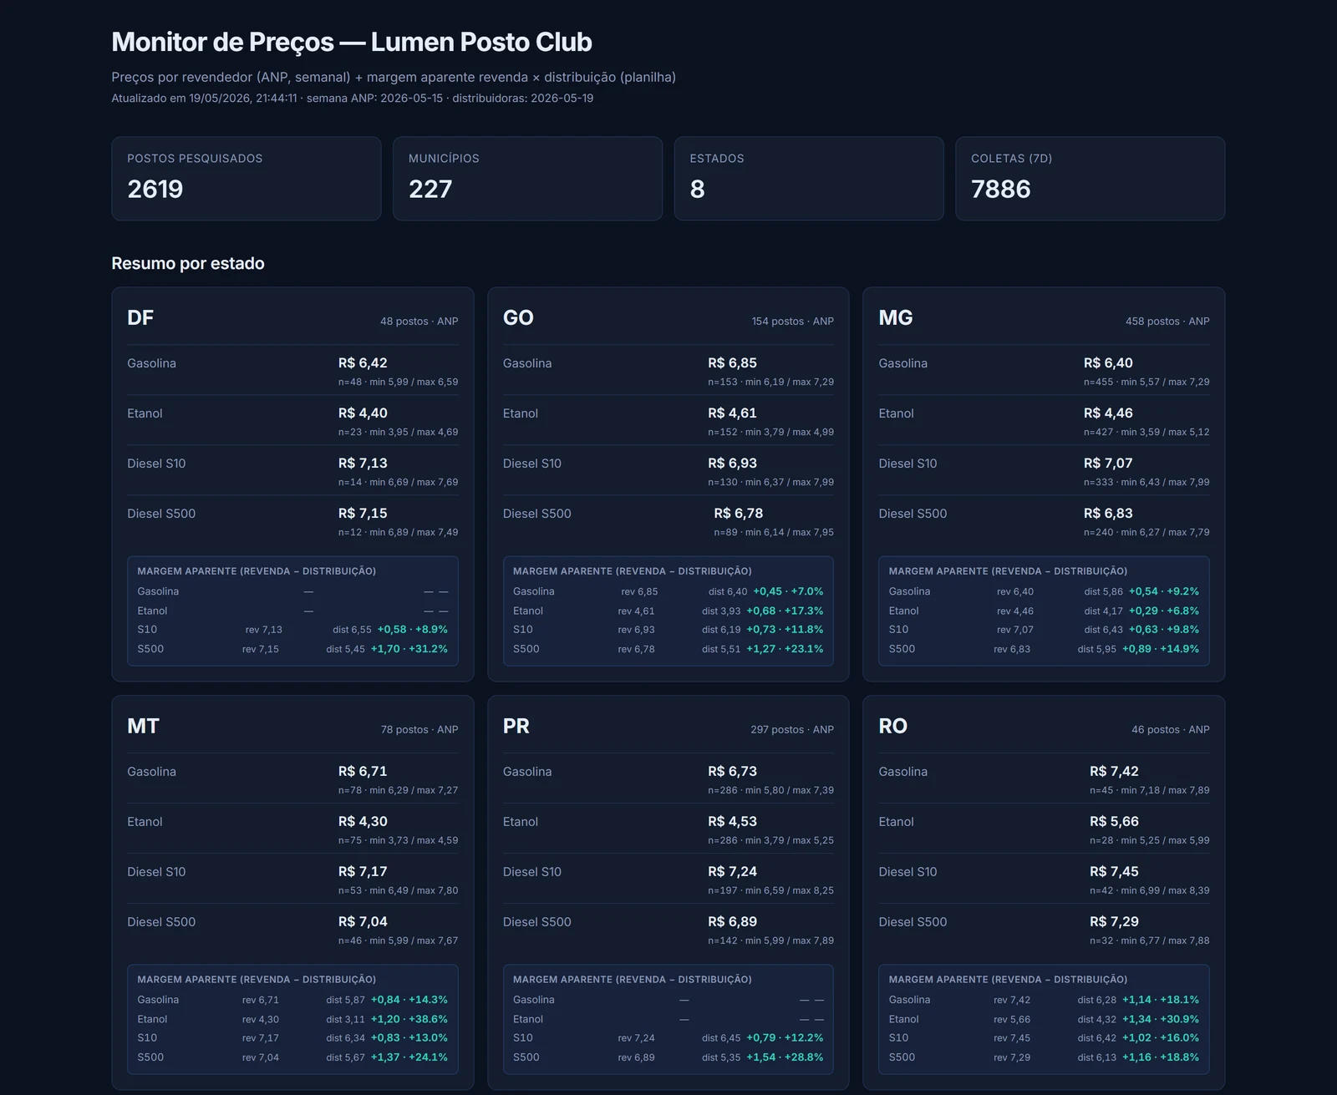Viewport: 1337px width, 1095px height.
Task: Click the 46 postos · ANP label
Action: (x=1171, y=729)
